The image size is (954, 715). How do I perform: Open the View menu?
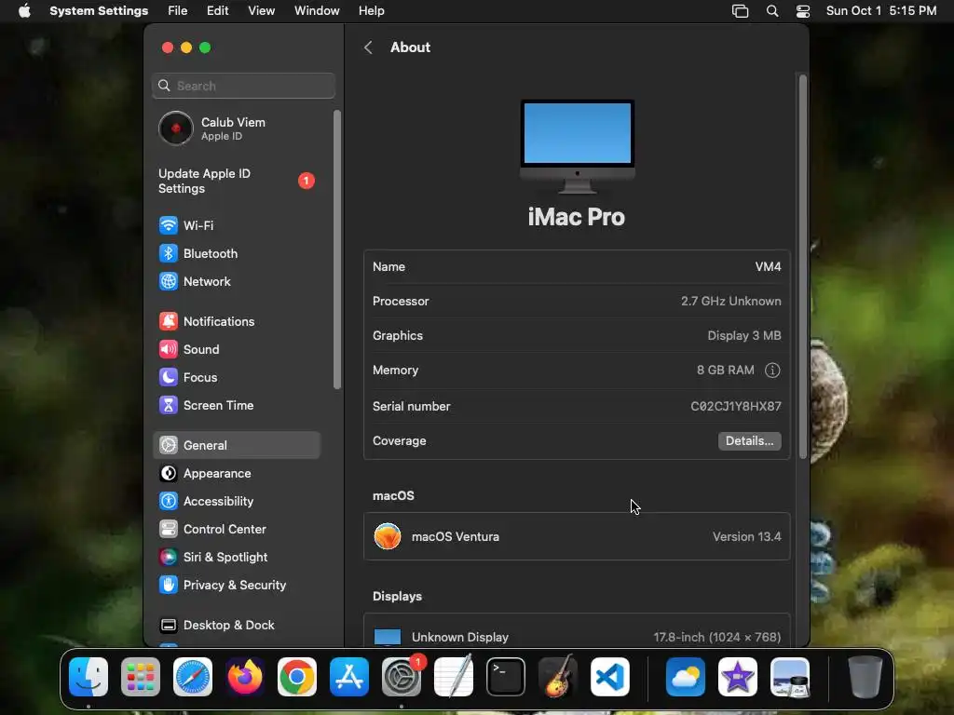[262, 11]
